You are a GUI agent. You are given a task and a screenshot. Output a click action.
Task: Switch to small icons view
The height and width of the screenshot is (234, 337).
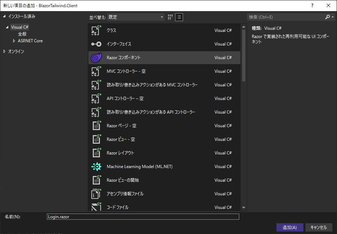(x=170, y=17)
